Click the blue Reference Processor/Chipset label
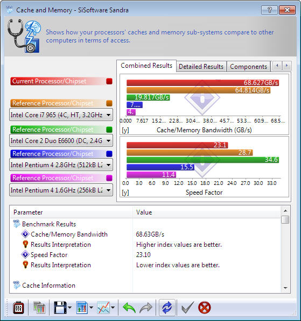 click(x=58, y=154)
